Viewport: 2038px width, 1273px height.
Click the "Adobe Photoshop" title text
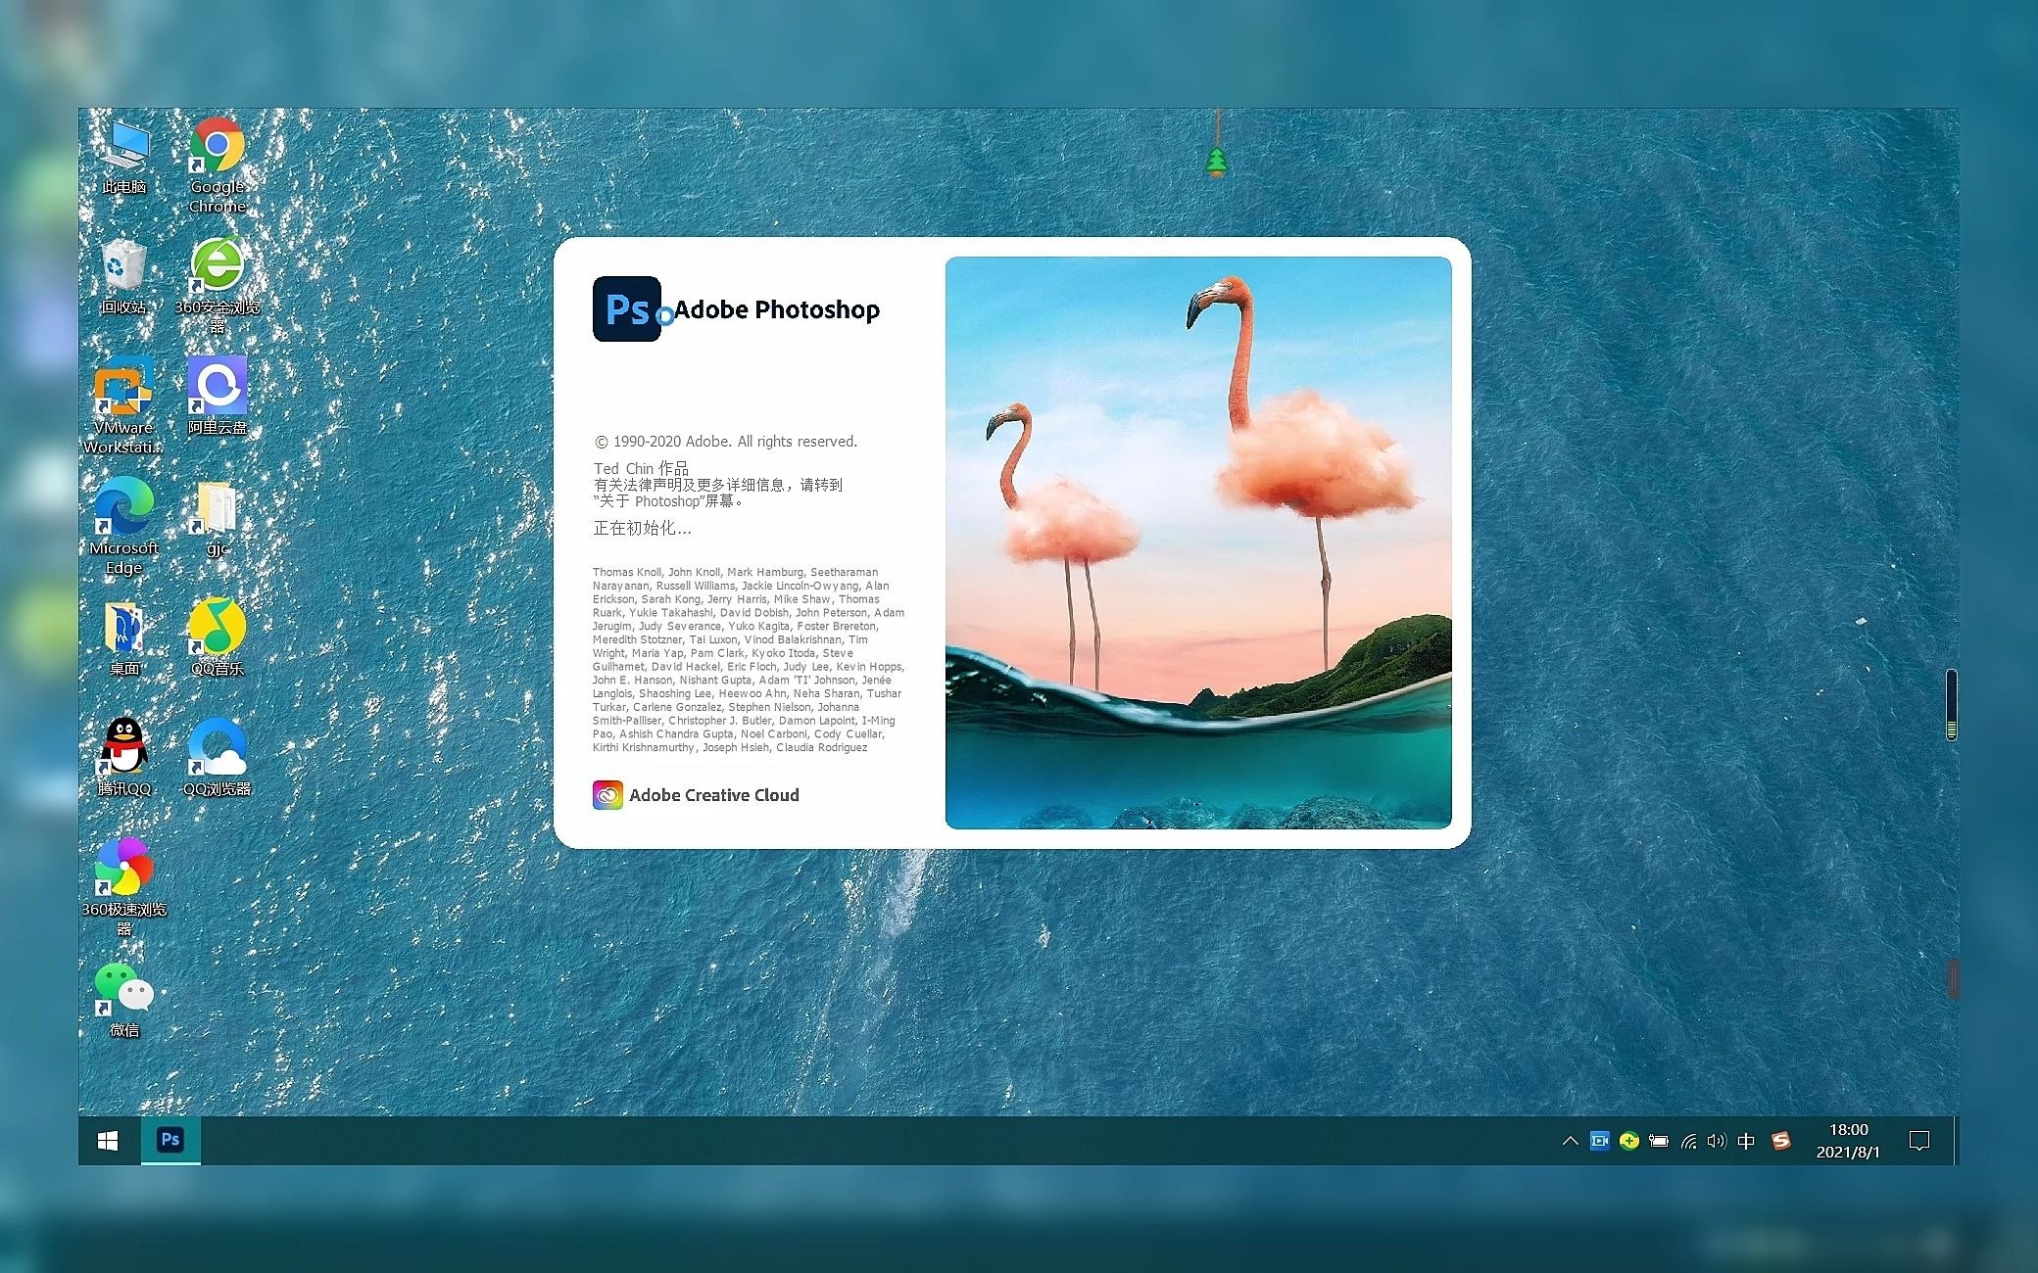(777, 309)
